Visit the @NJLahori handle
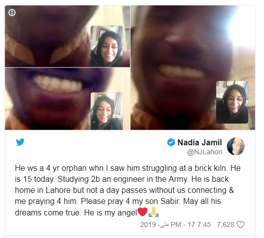The width and height of the screenshot is (264, 238). point(204,152)
